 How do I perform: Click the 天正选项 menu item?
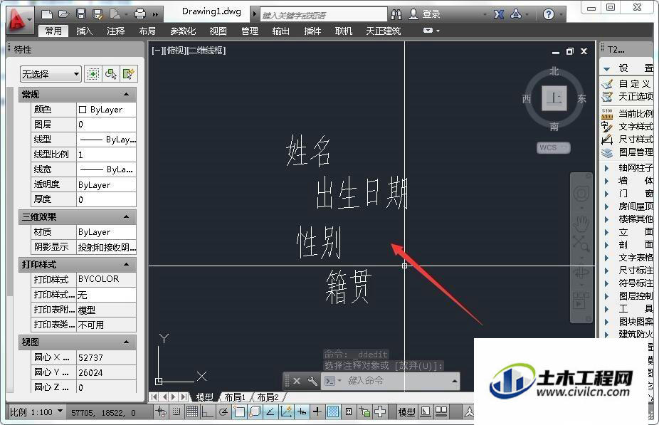(x=627, y=97)
